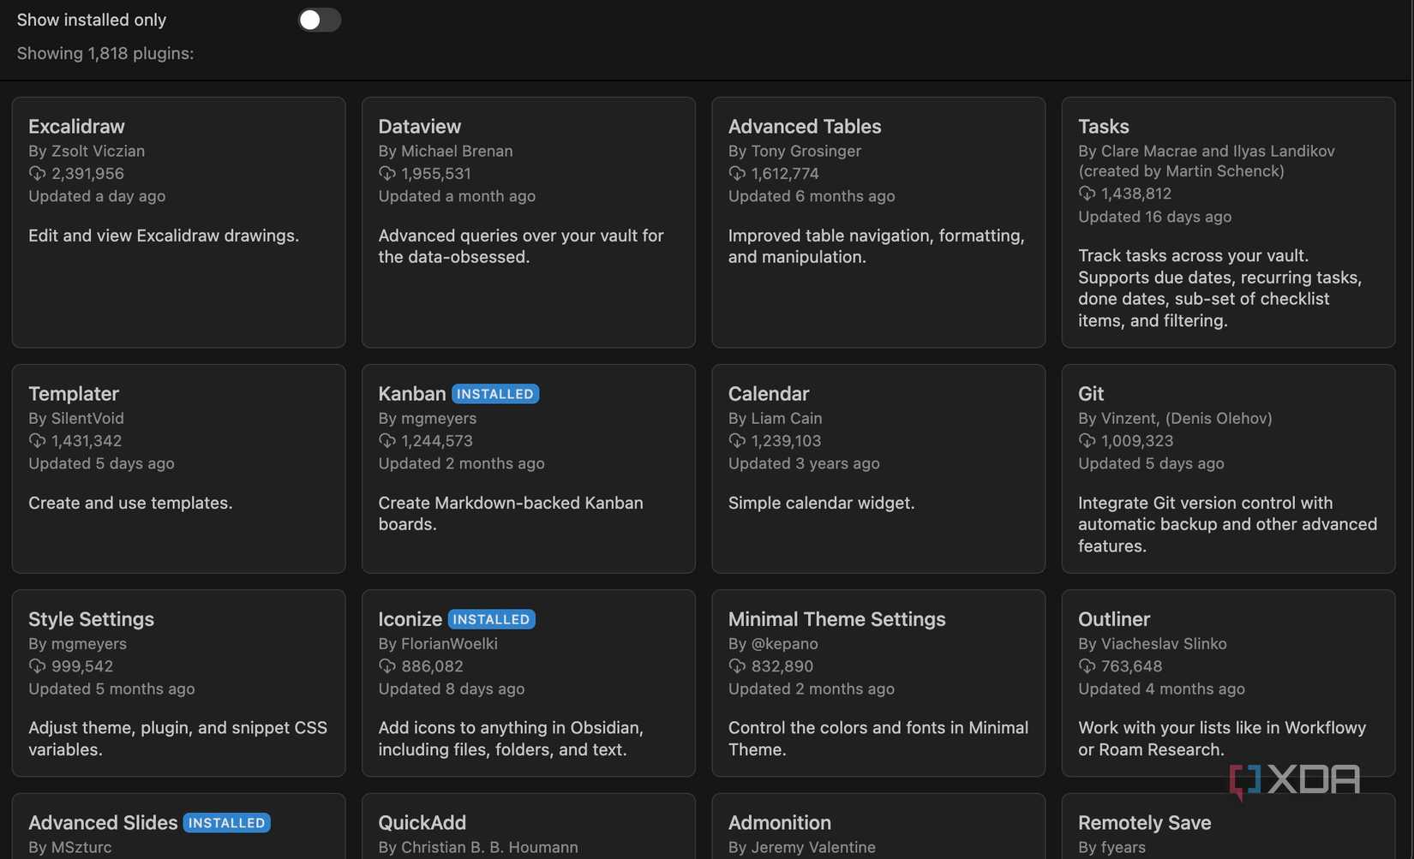Open the Outliner plugin title
Screen dimensions: 1414x859
point(1114,619)
